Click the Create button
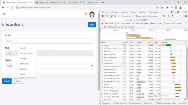The width and height of the screenshot is (188, 105). [x=7, y=81]
